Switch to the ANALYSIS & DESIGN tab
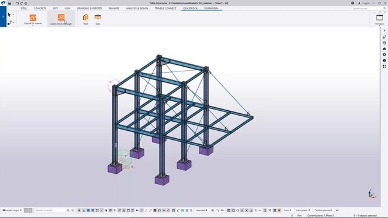 click(137, 8)
